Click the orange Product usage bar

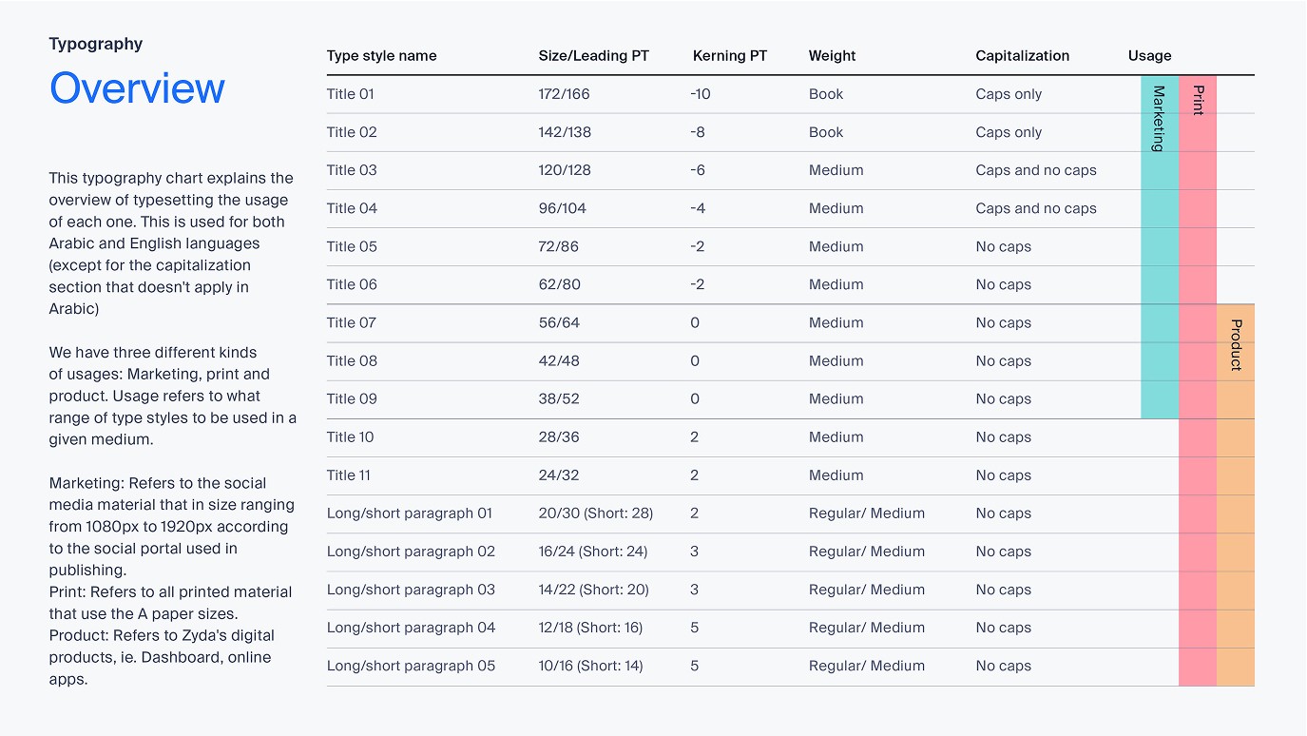(1236, 494)
